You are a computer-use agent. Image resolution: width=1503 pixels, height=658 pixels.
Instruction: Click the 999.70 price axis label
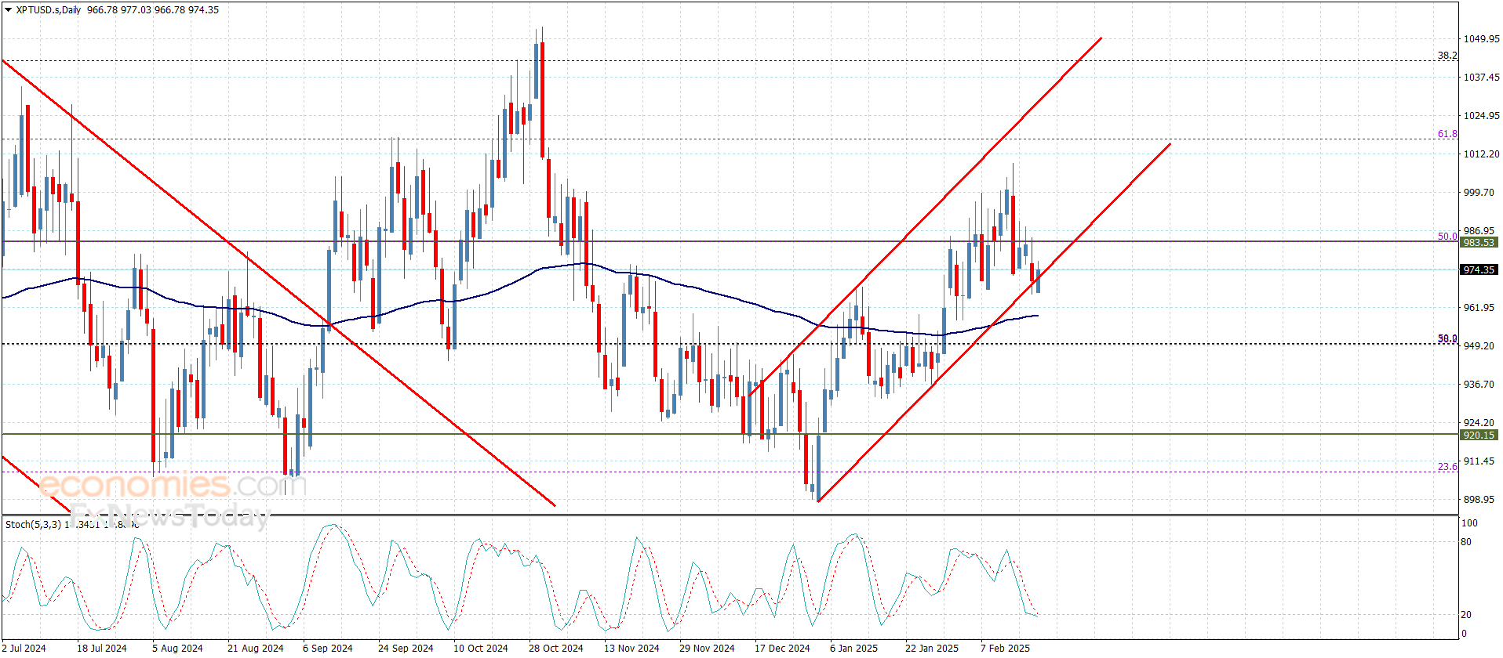click(1479, 192)
